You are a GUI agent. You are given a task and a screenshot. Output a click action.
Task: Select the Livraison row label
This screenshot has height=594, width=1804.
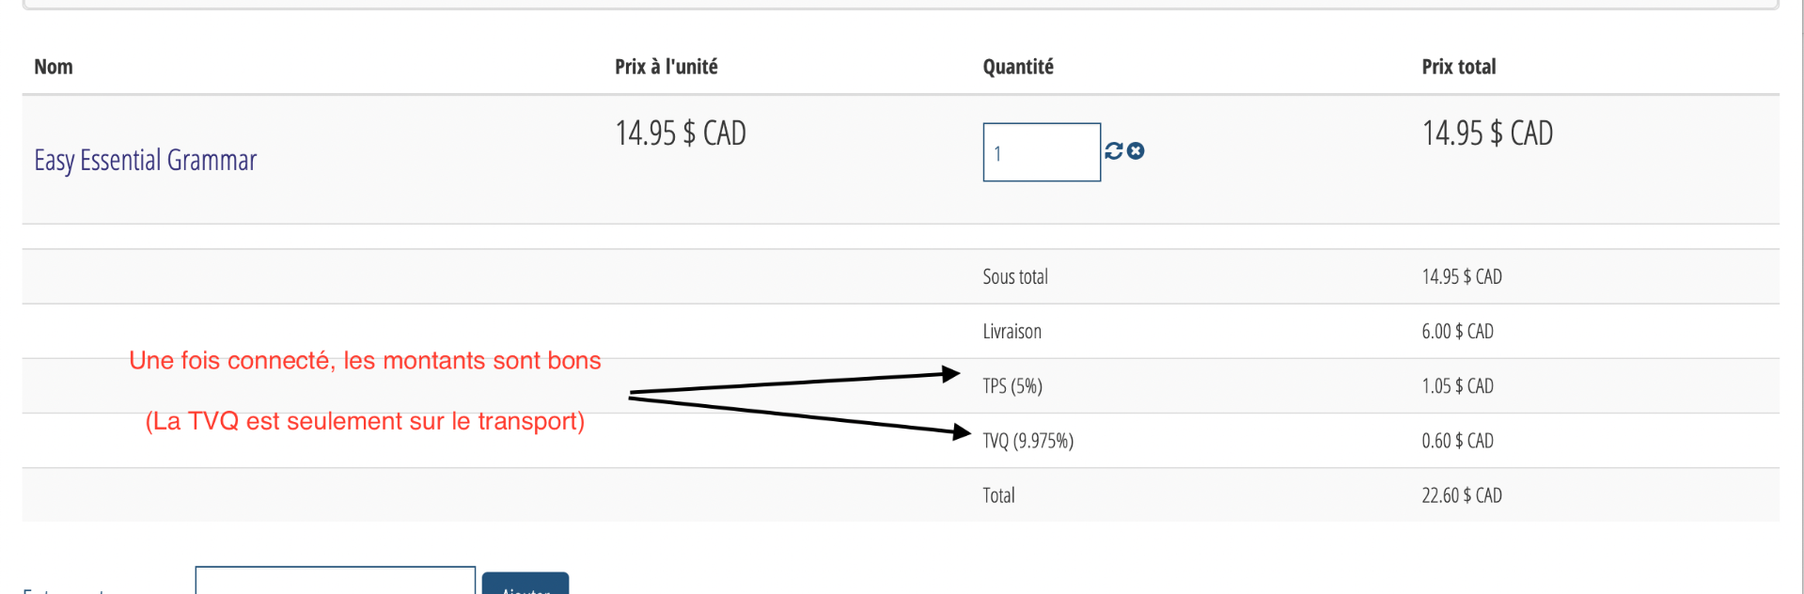1012,332
